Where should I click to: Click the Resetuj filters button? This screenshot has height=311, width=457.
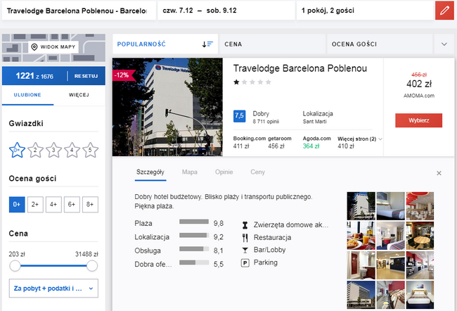point(85,76)
